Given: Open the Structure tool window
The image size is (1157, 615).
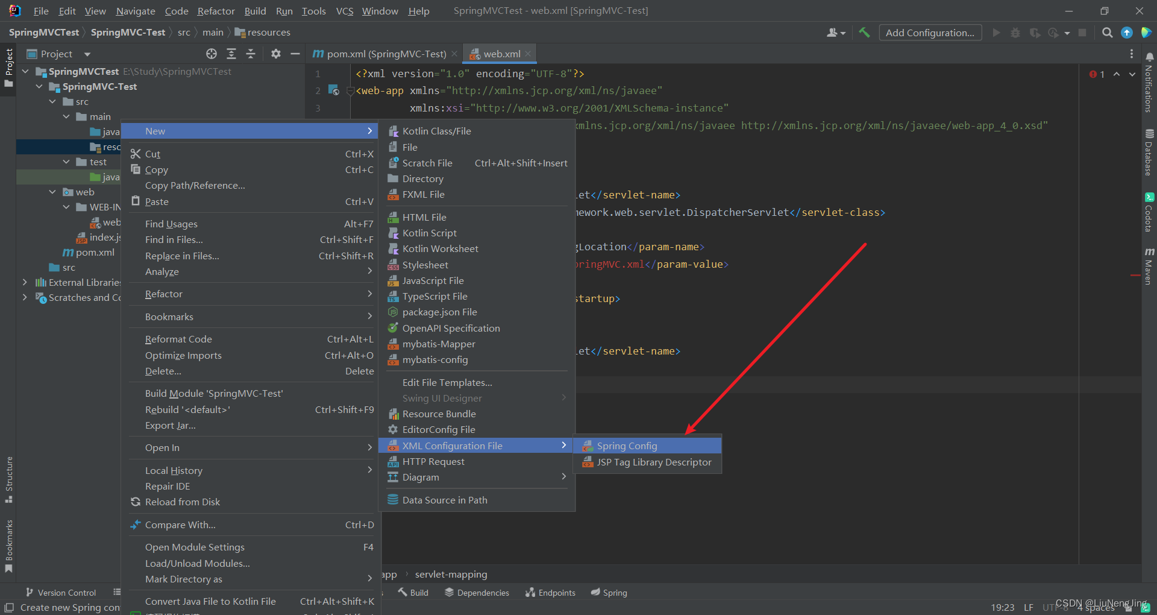Looking at the screenshot, I should click(8, 479).
